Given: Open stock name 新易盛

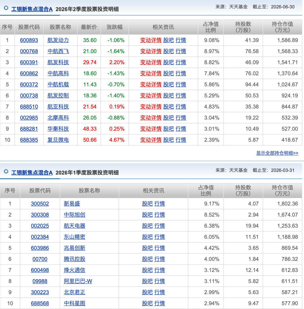Looking at the screenshot, I should pos(72,204).
